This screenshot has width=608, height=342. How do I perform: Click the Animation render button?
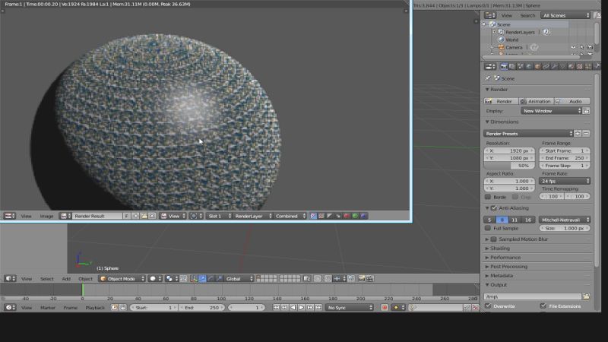[x=536, y=101]
